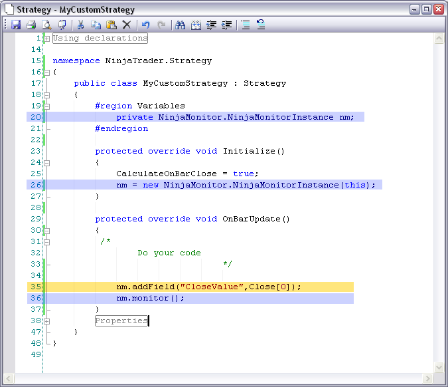Click the Print icon in the toolbar

coord(31,25)
